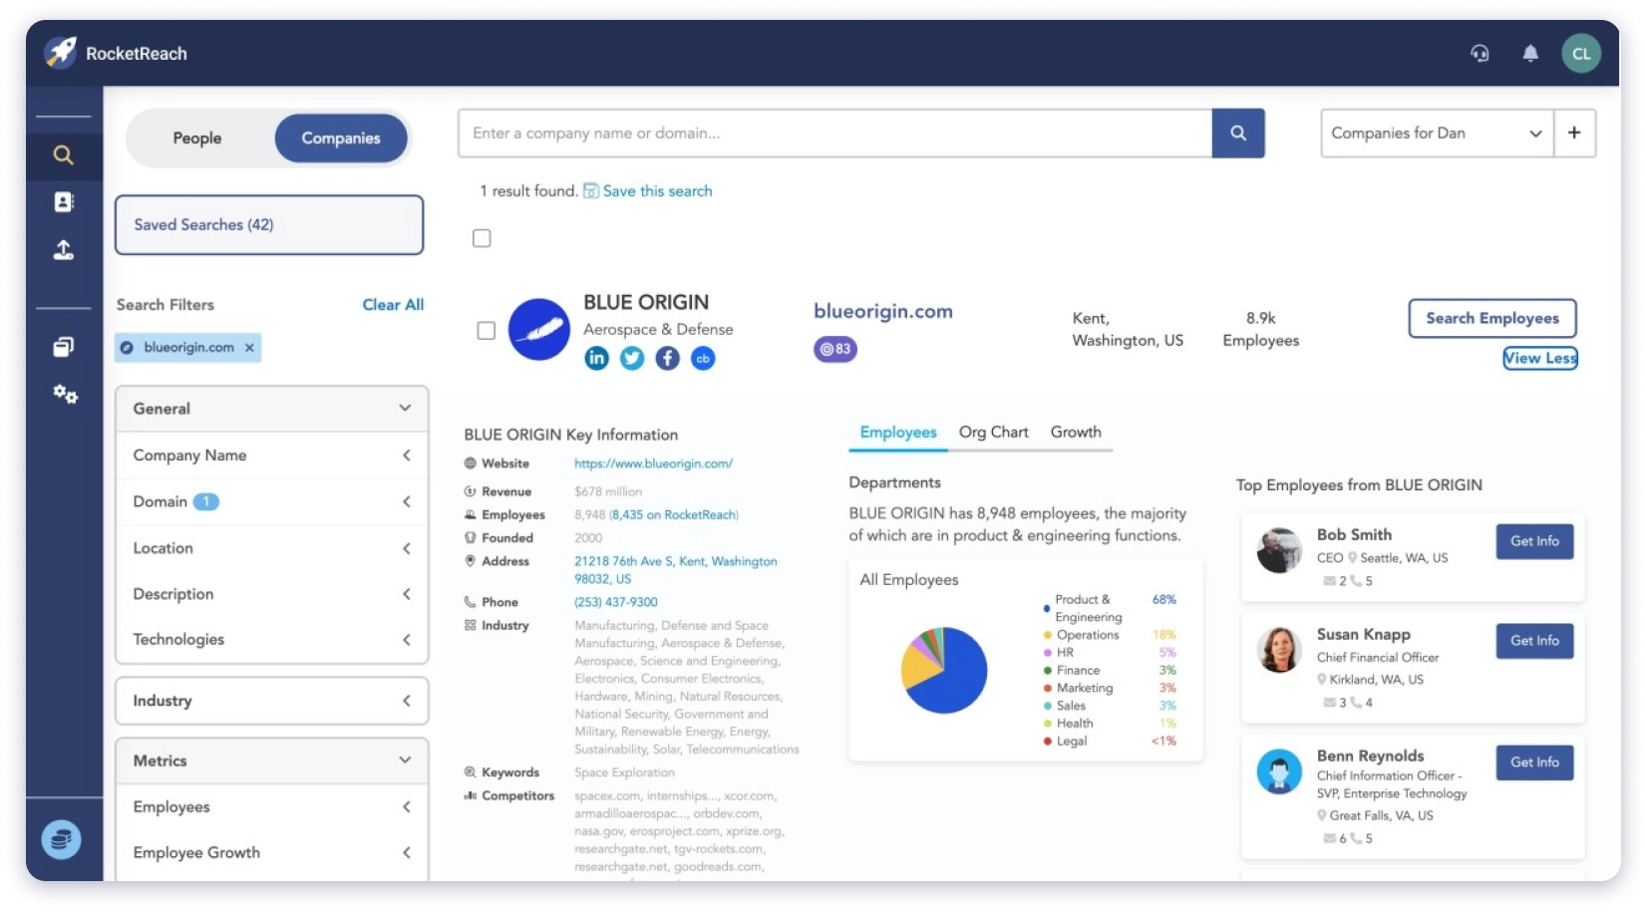Click the credits coin icon in sidebar
The height and width of the screenshot is (911, 1645).
pyautogui.click(x=61, y=839)
